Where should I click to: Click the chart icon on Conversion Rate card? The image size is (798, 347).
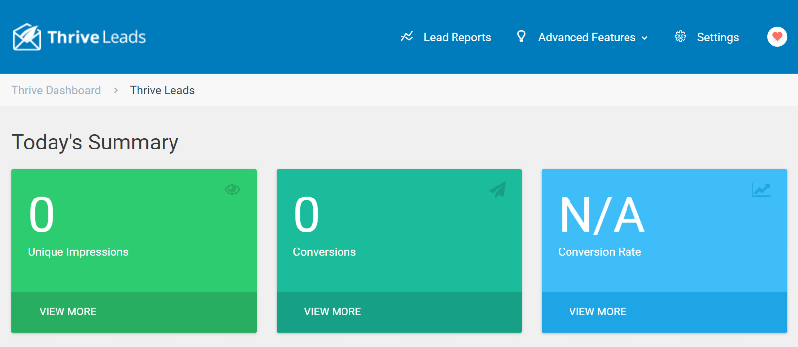click(761, 189)
